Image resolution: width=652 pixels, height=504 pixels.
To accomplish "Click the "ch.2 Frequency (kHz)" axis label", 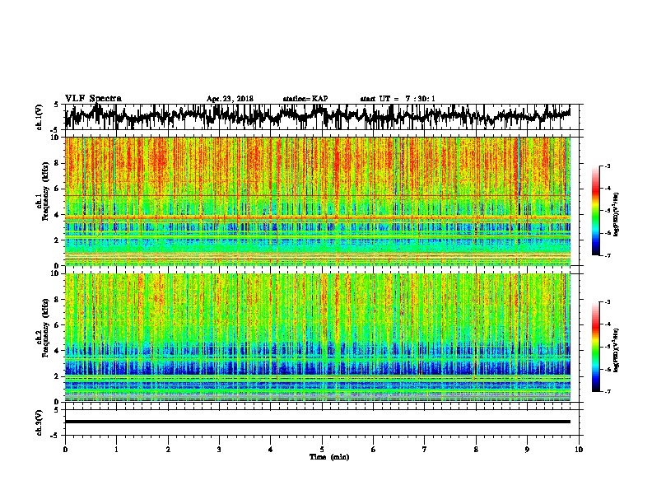I will pos(43,328).
